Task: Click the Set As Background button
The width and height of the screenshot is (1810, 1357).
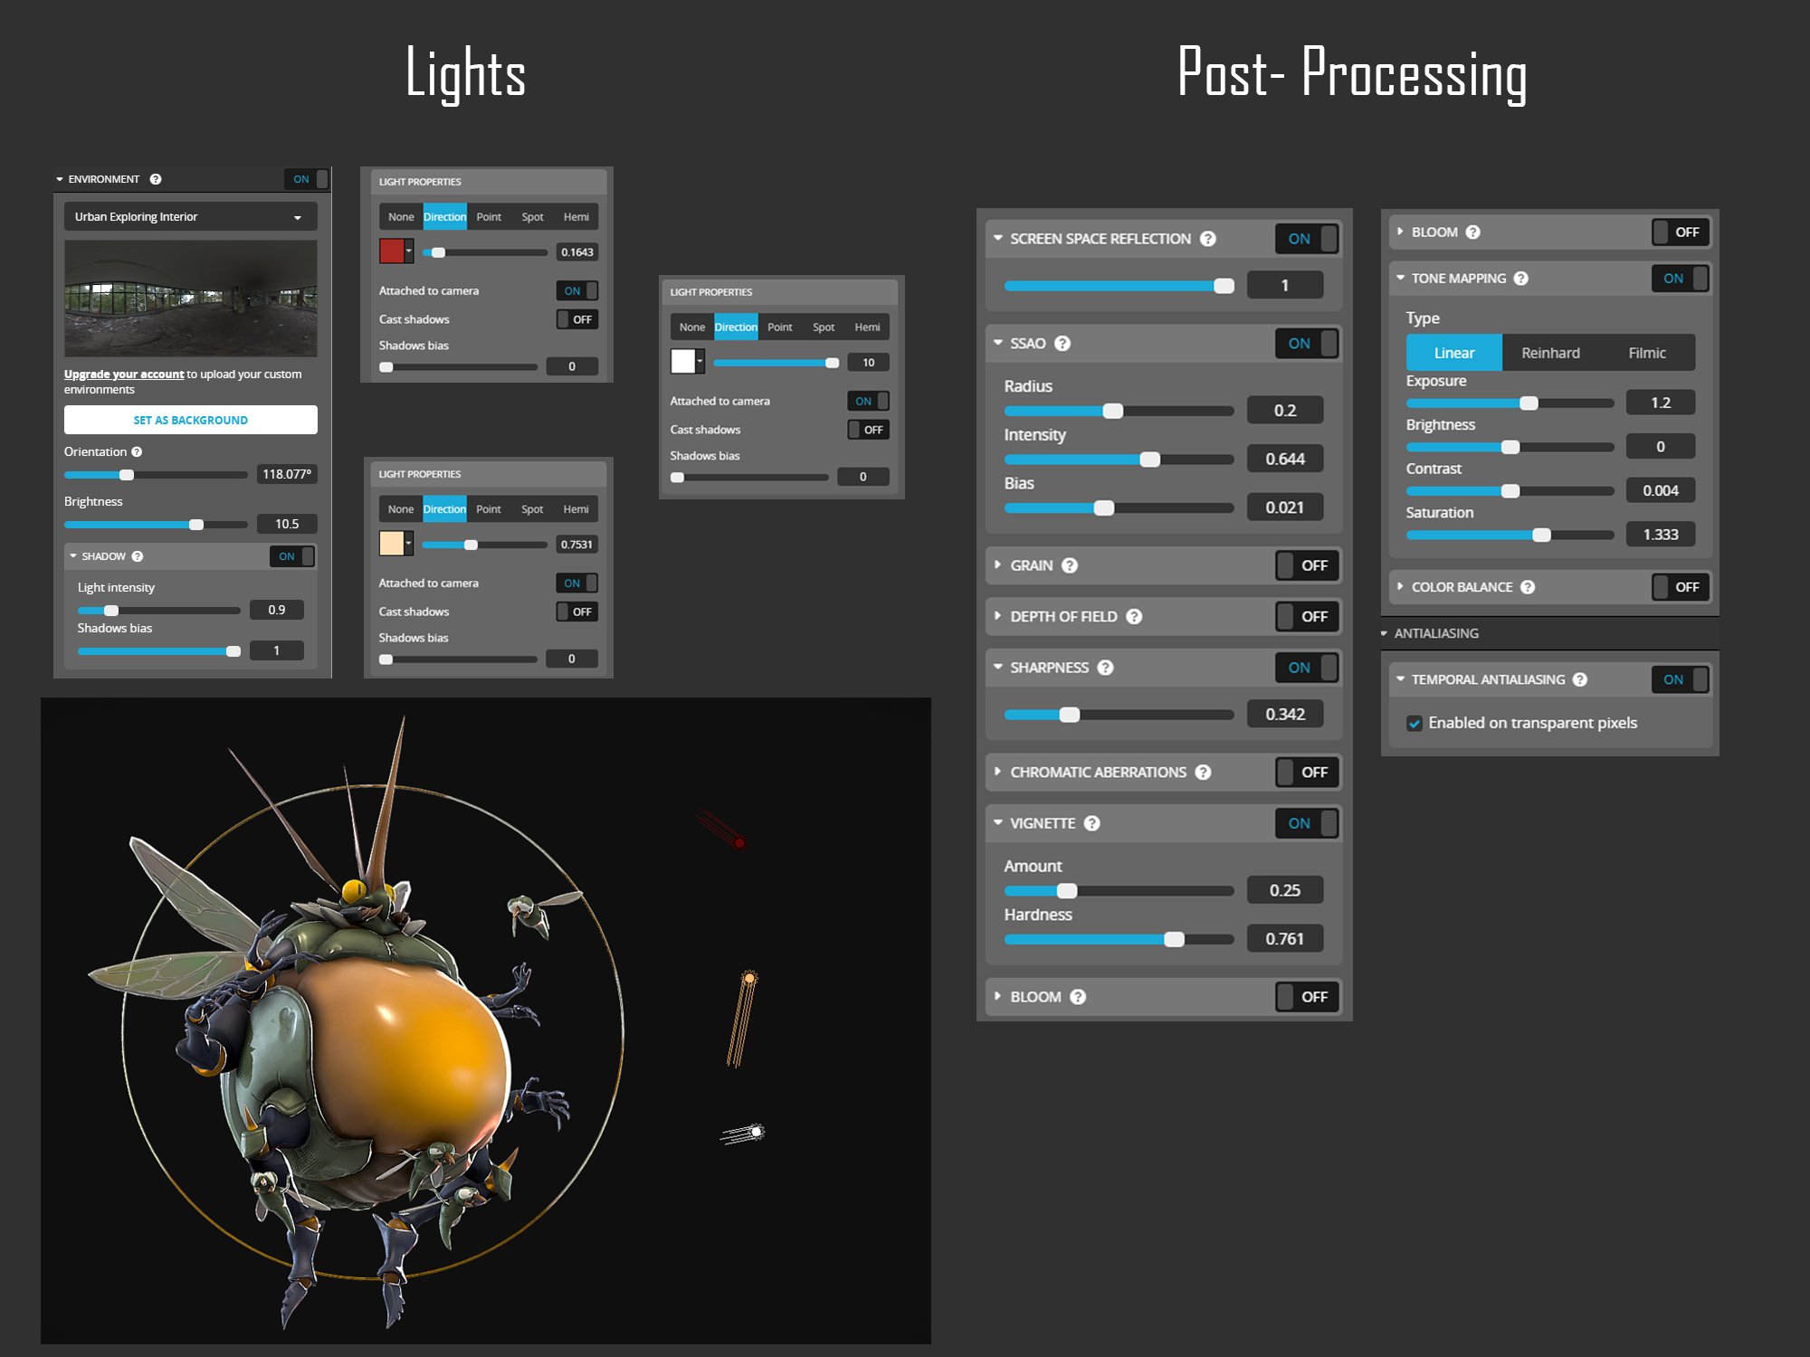Action: click(190, 421)
